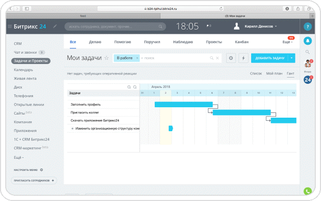
Task: Open the notifications bell icon
Action: pyautogui.click(x=307, y=41)
